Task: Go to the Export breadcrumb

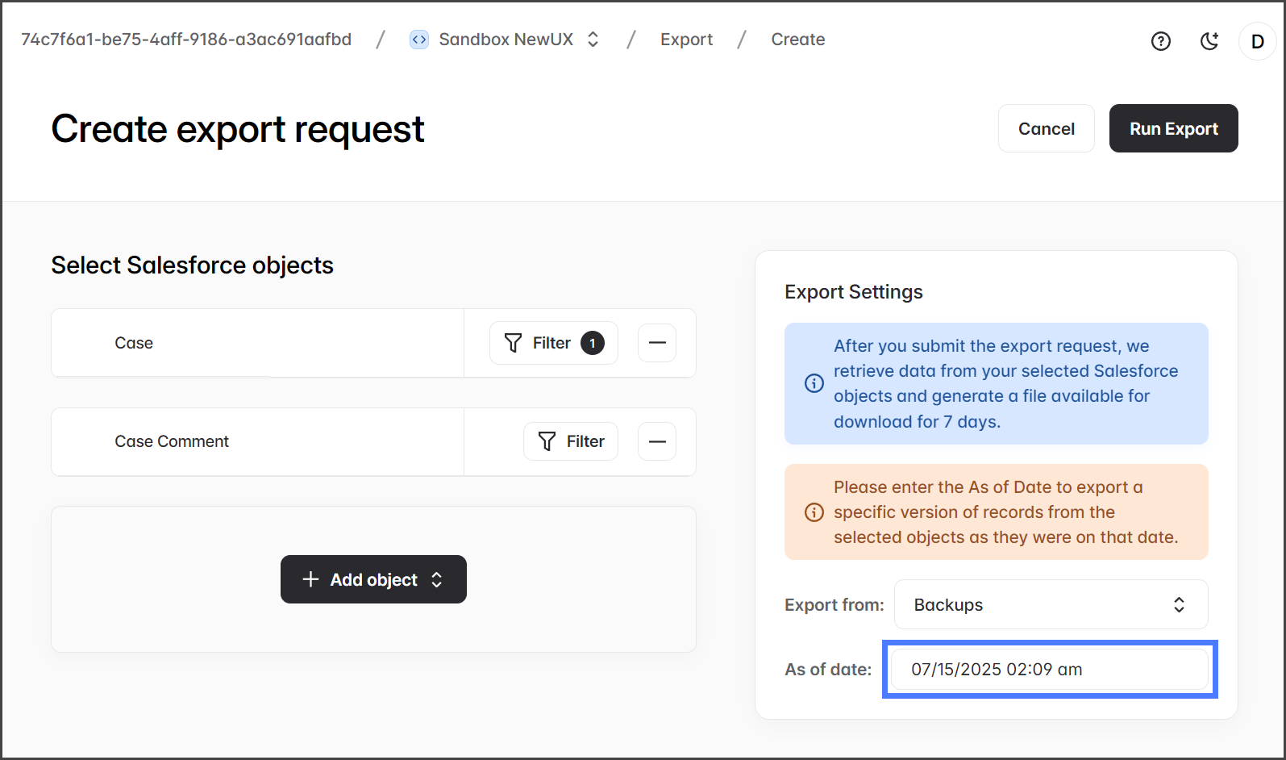Action: point(686,40)
